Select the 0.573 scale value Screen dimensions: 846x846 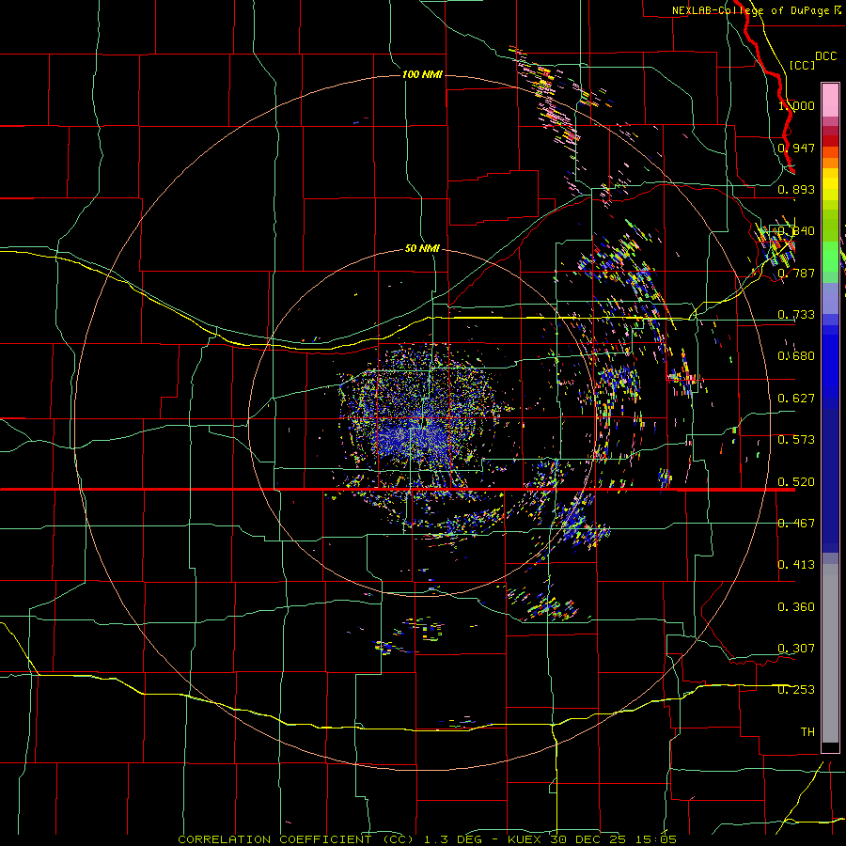[x=796, y=440]
